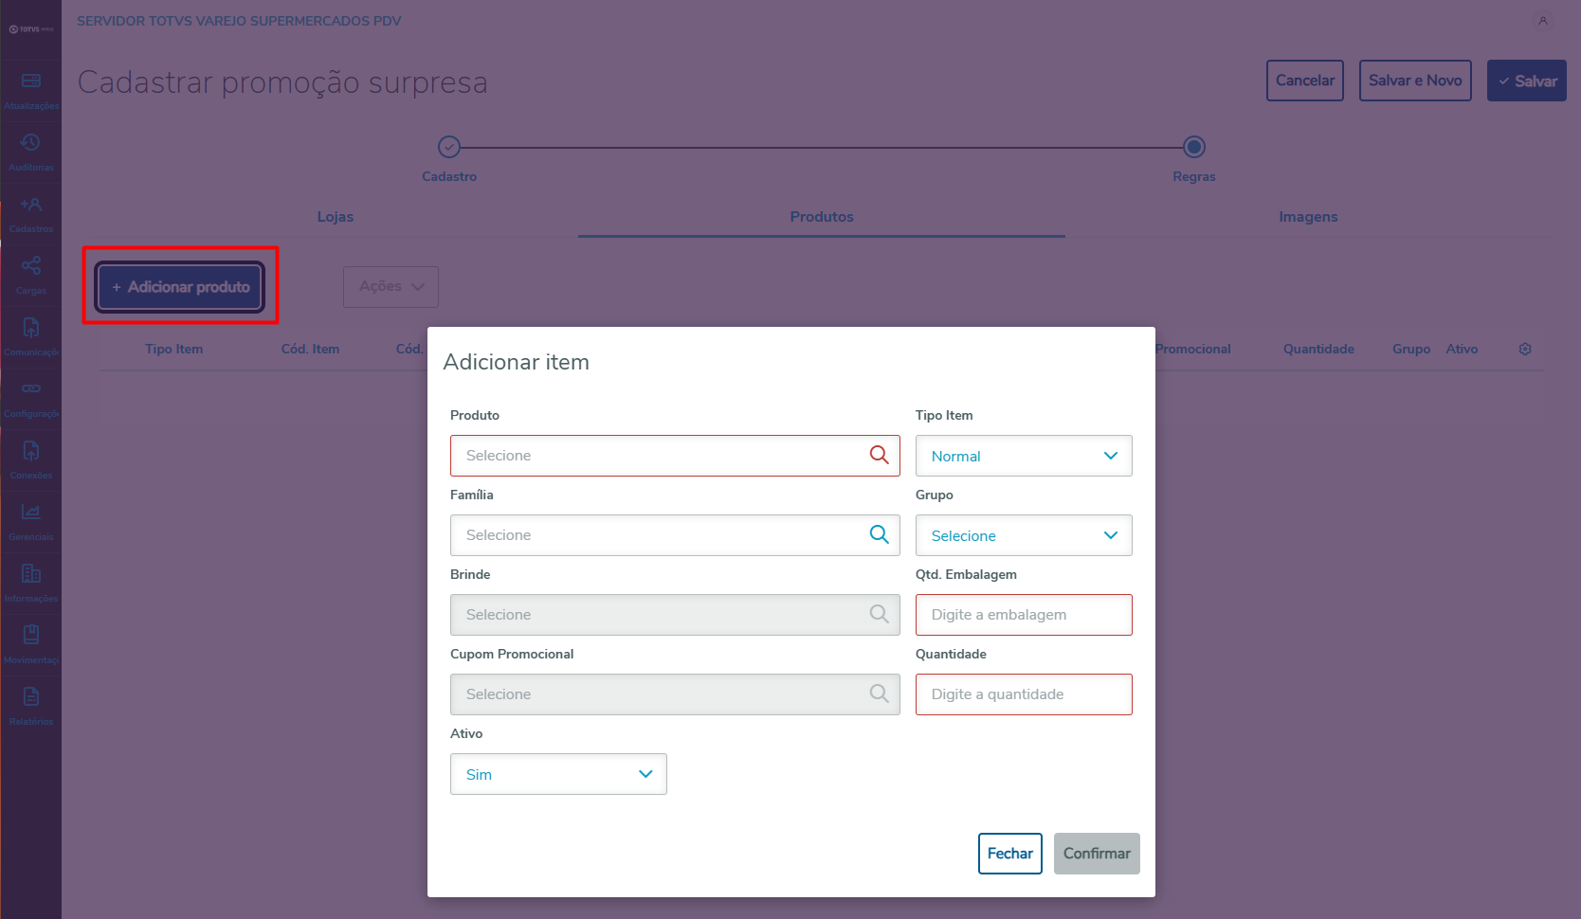Open the Atualizações sidebar icon
The image size is (1581, 919).
[x=31, y=82]
